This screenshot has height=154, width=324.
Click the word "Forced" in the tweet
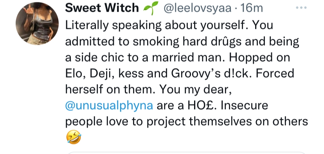[275, 73]
